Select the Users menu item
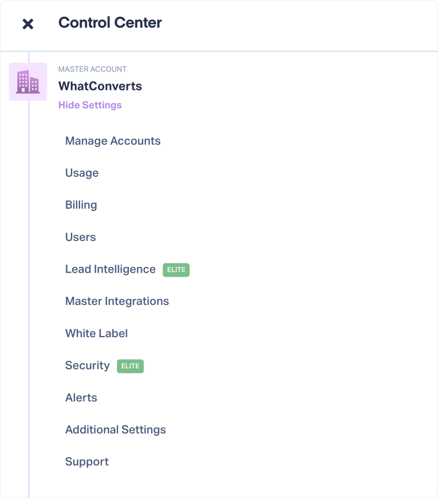 click(x=81, y=237)
